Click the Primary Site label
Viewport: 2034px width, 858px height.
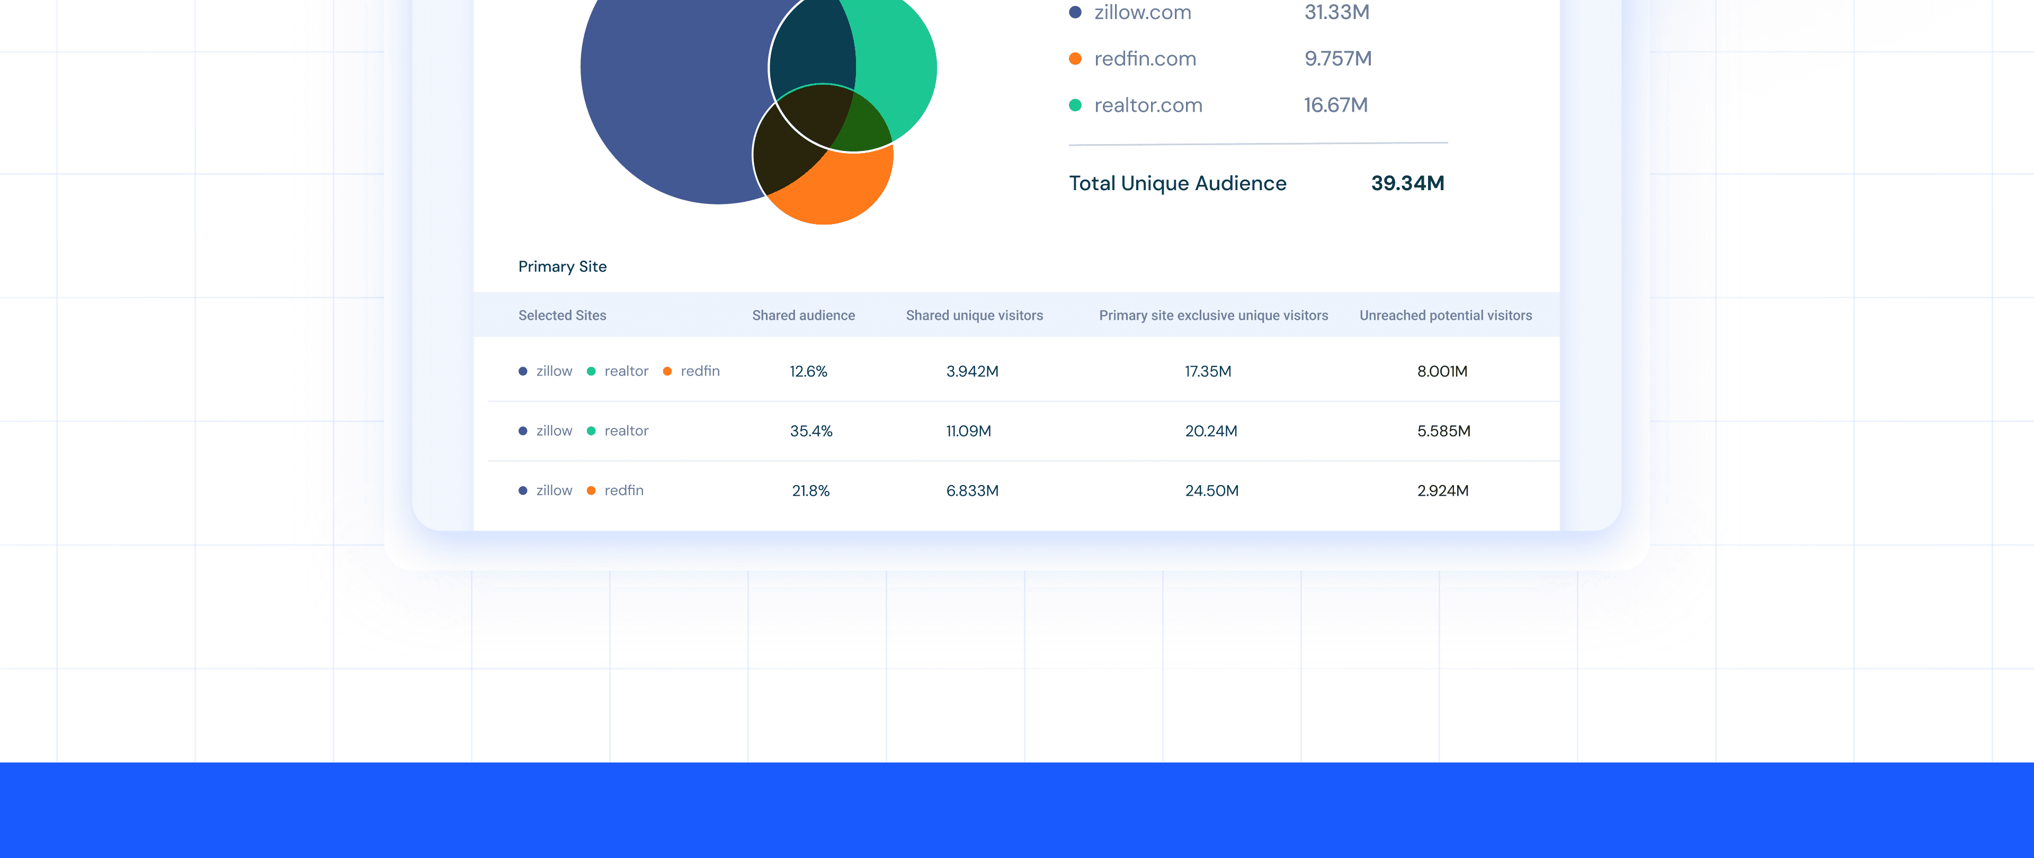pyautogui.click(x=562, y=267)
